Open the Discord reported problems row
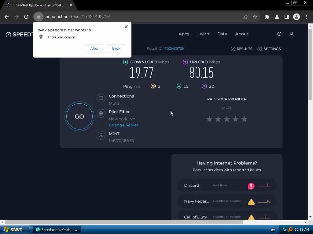 click(x=227, y=186)
